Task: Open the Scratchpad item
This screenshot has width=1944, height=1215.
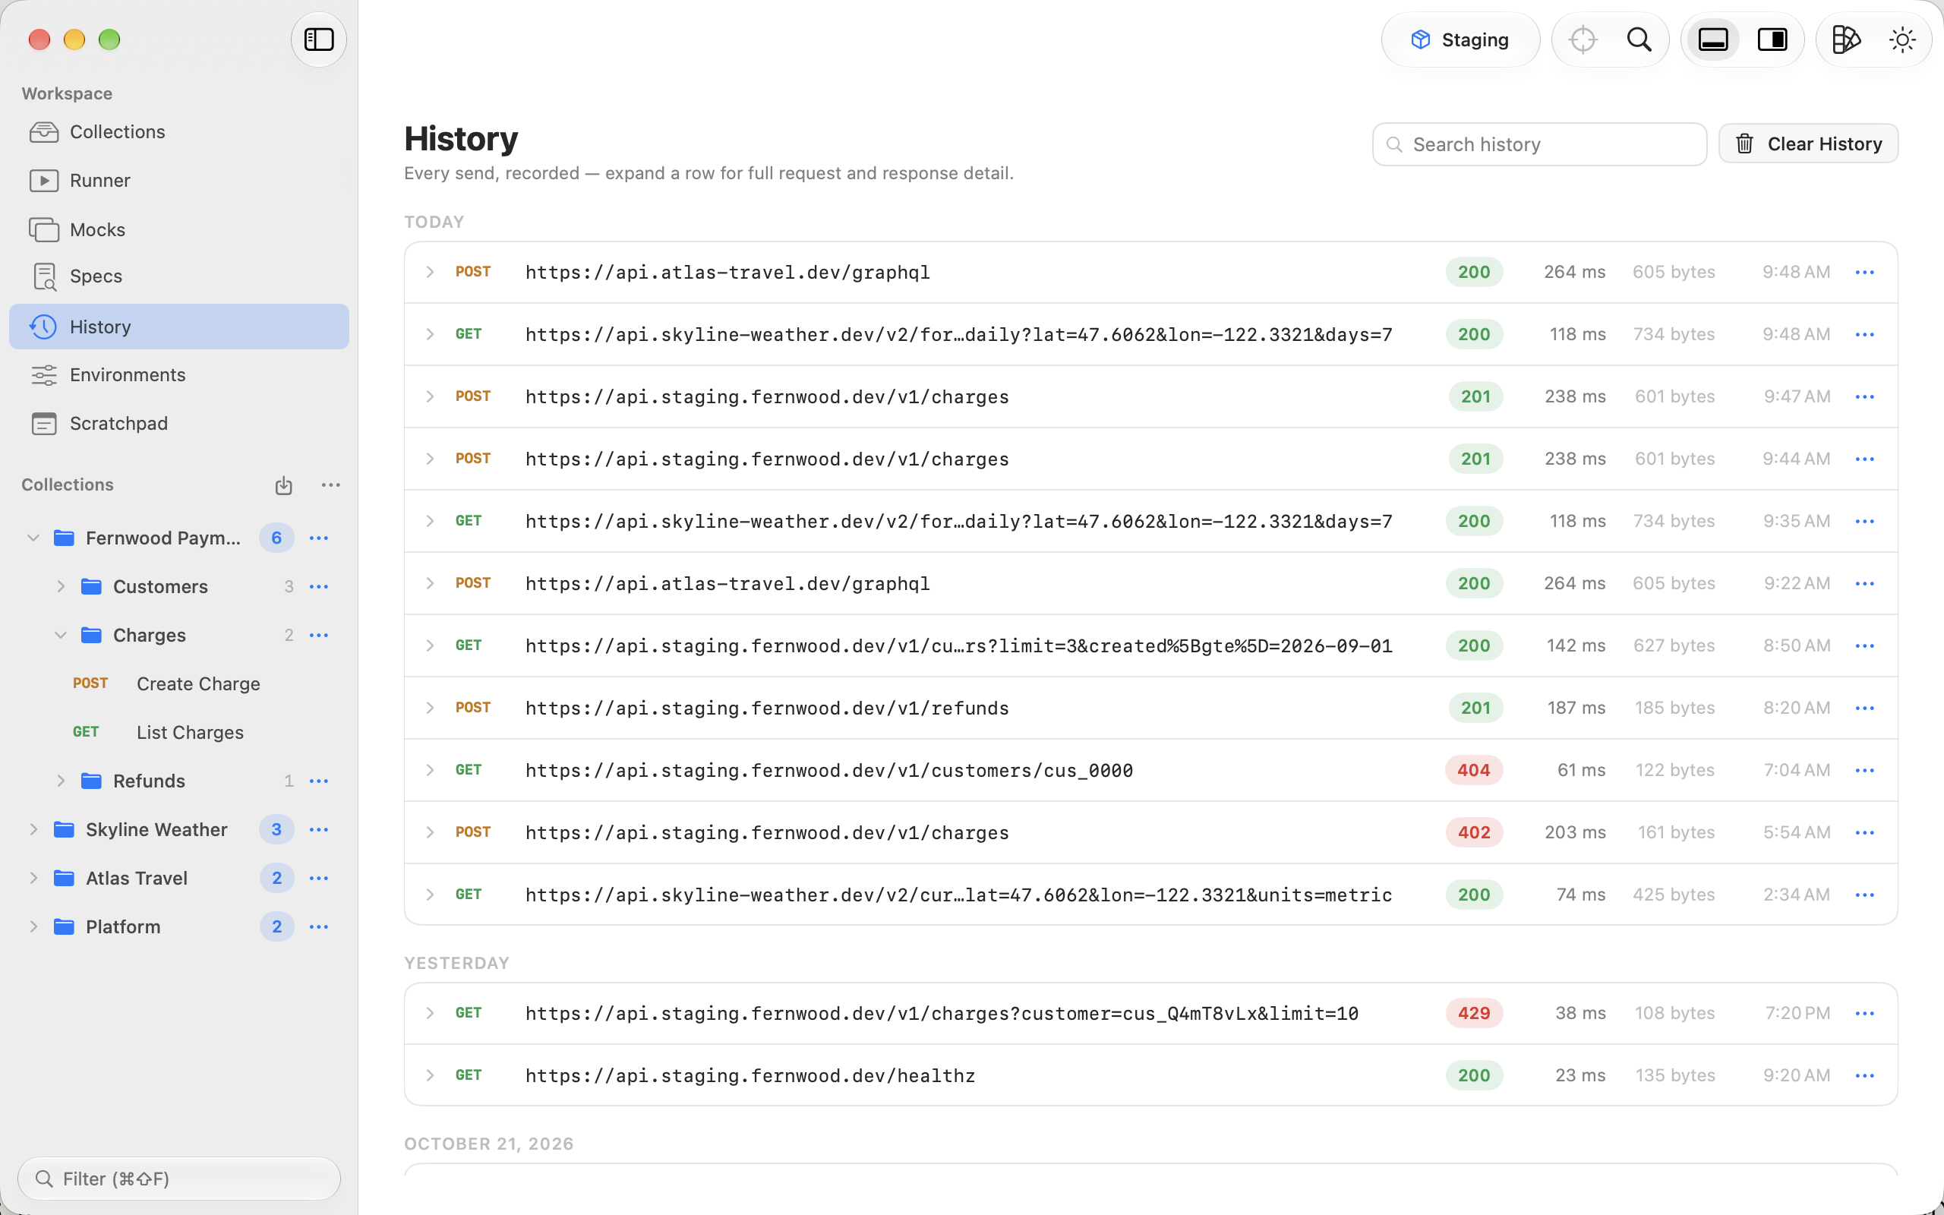Action: 178,424
